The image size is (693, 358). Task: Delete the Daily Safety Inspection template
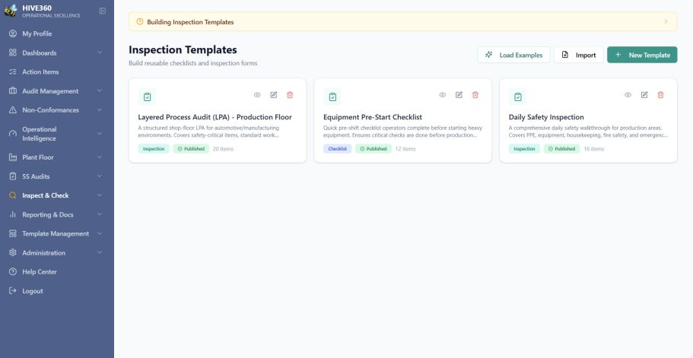[x=660, y=95]
